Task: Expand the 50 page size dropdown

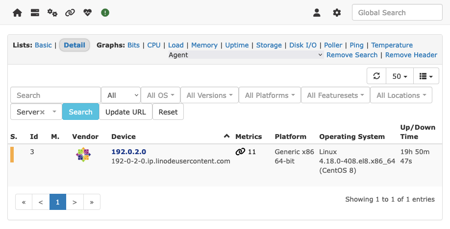Action: point(400,76)
